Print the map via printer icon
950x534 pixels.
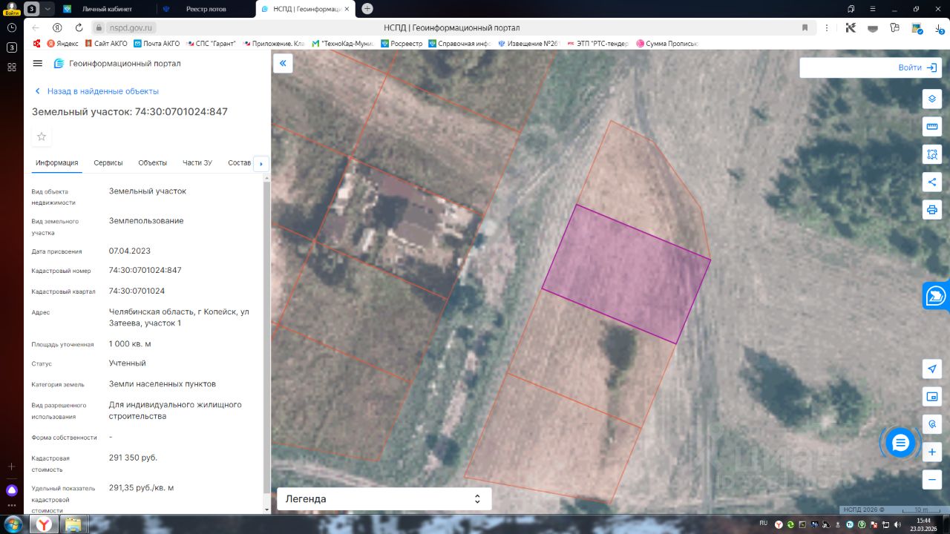(932, 209)
